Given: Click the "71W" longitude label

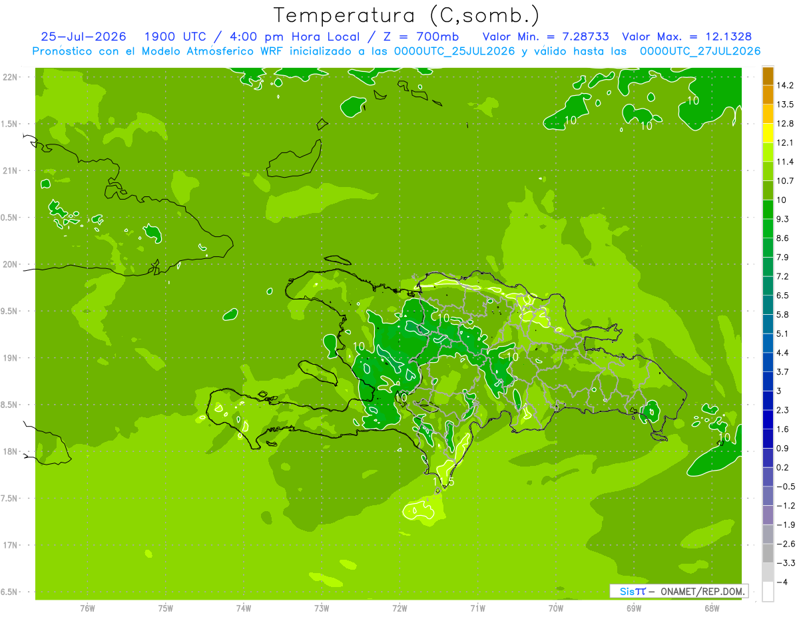Looking at the screenshot, I should pos(477,608).
